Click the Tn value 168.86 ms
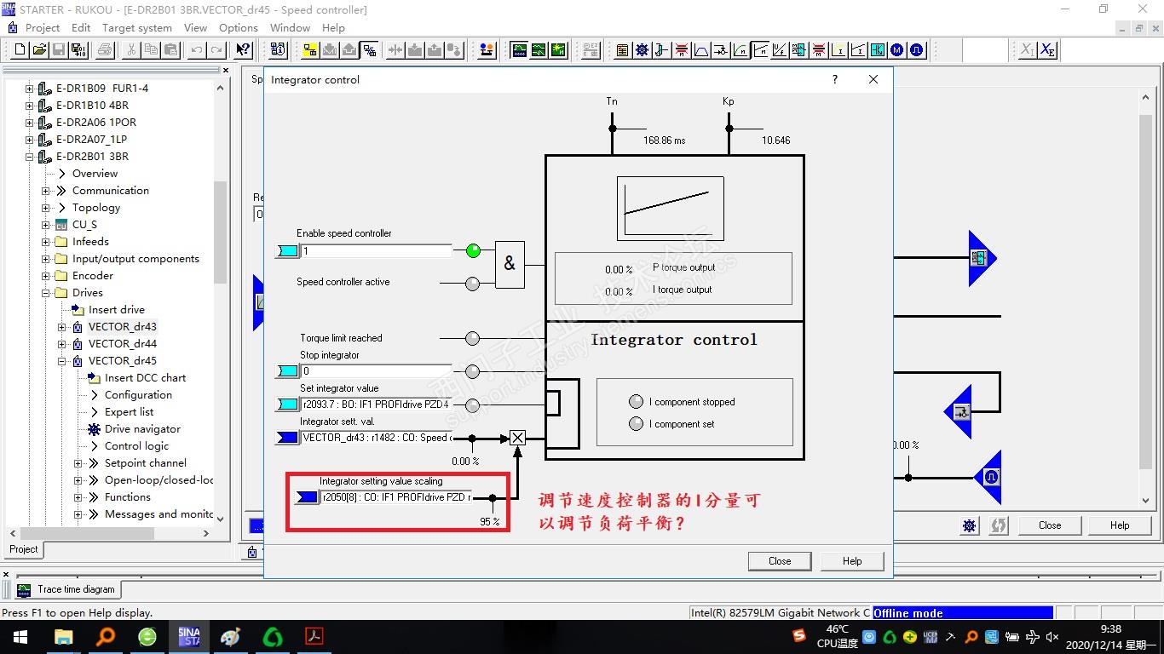 665,141
